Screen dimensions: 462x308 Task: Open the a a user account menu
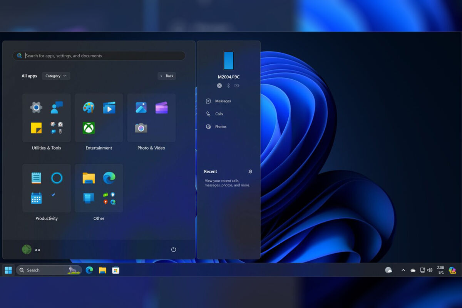(31, 249)
